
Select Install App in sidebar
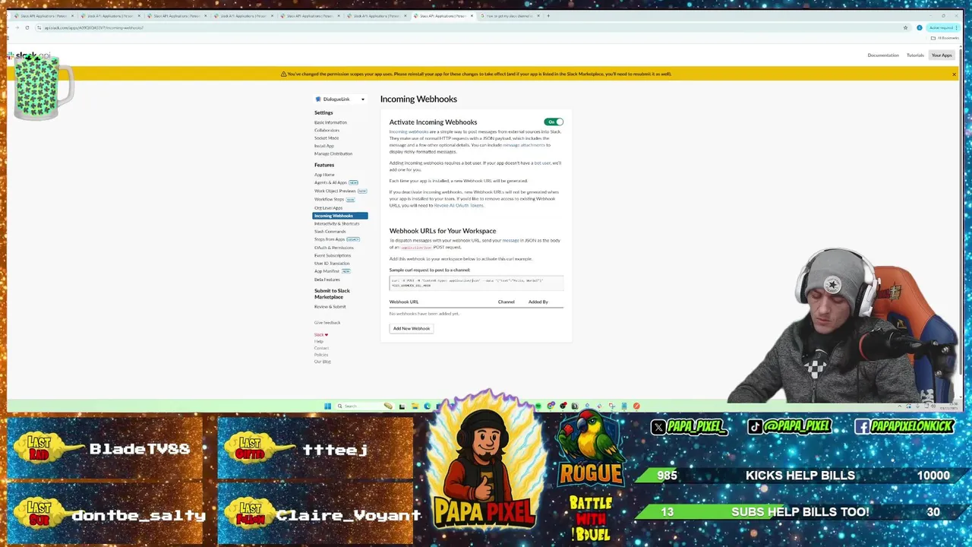[324, 146]
